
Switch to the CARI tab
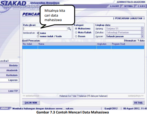pyautogui.click(x=141, y=6)
